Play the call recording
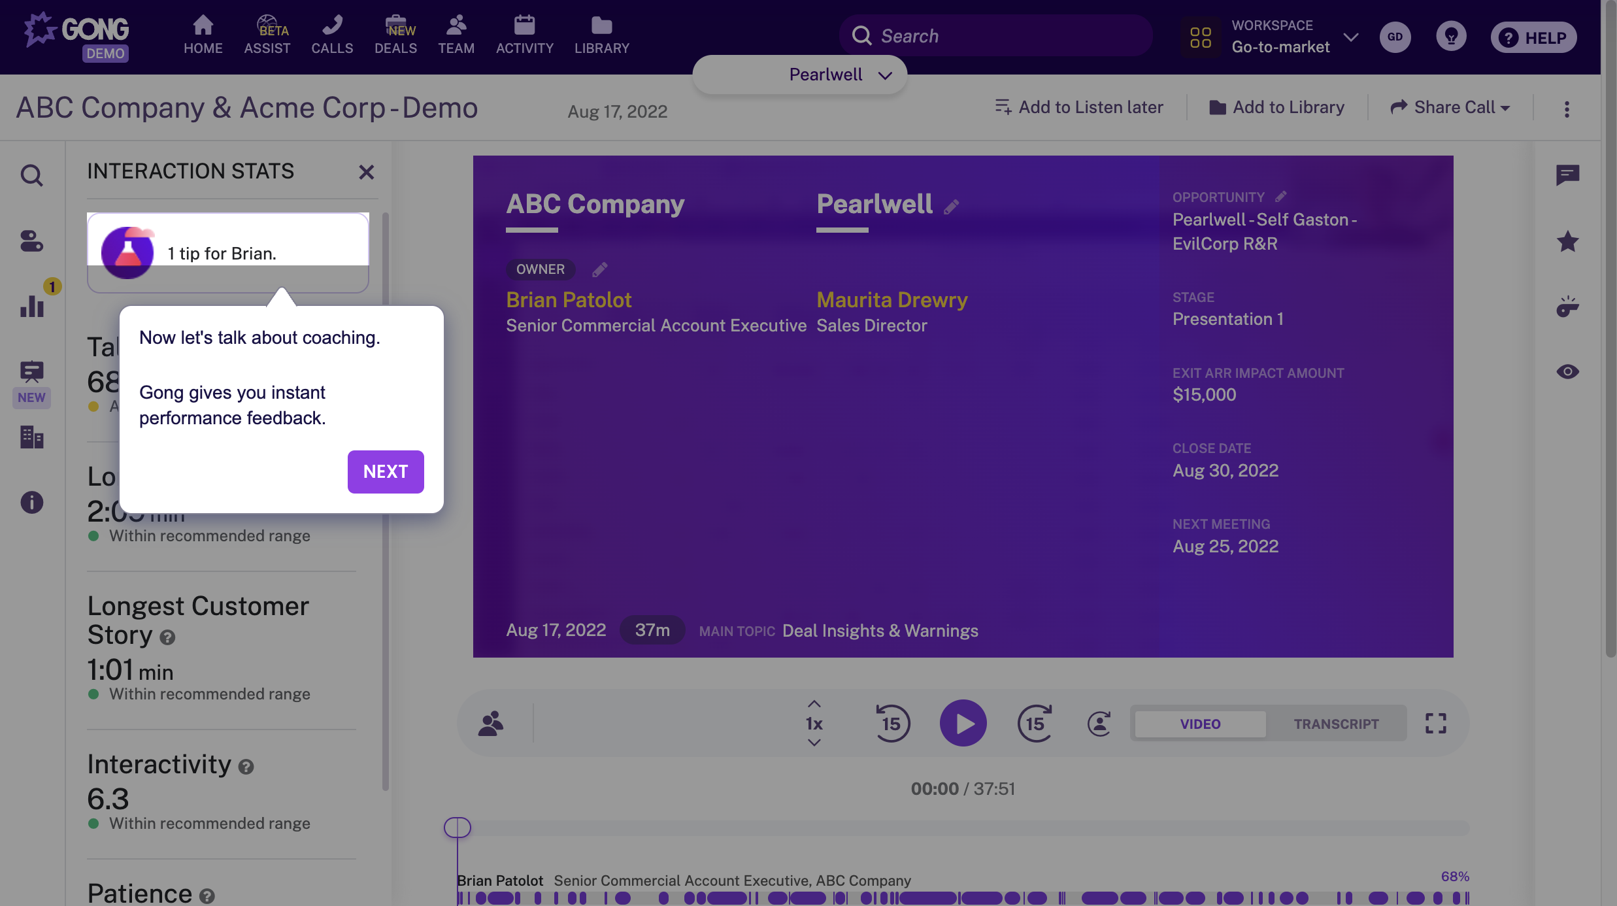 [963, 723]
